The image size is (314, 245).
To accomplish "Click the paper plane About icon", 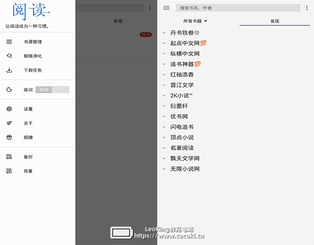I will tap(9, 123).
